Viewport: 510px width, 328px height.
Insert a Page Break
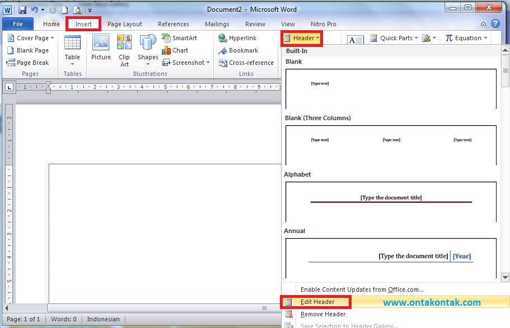pyautogui.click(x=27, y=63)
